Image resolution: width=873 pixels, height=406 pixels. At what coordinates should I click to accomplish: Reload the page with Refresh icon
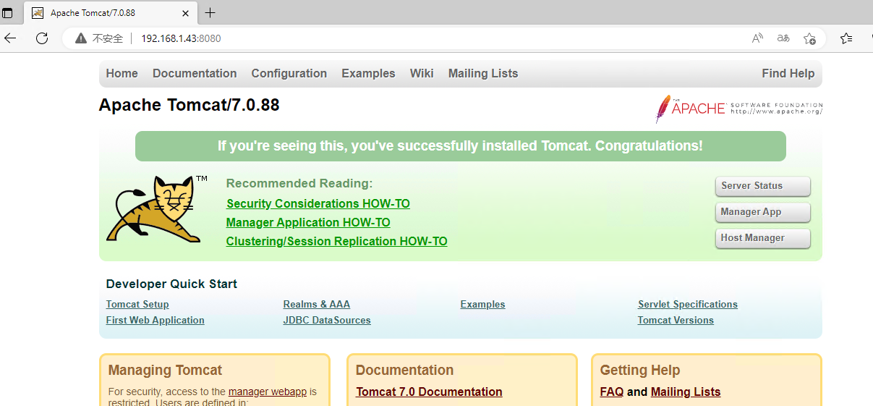pyautogui.click(x=42, y=38)
